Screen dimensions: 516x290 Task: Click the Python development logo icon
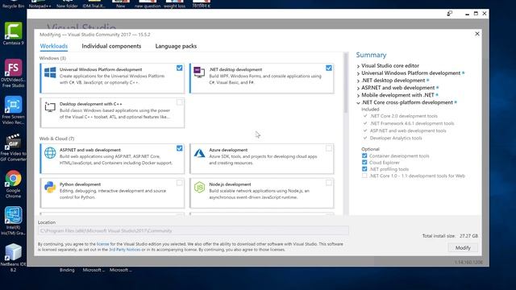point(50,188)
